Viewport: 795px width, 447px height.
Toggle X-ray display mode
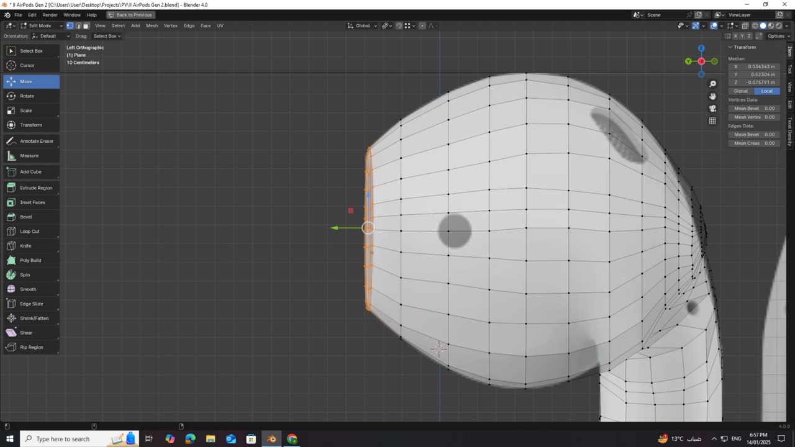pos(745,25)
